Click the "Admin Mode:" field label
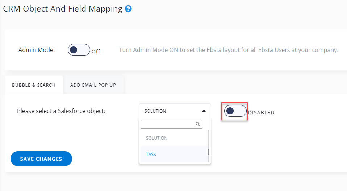Screen dimensions: 347x191 (37, 50)
